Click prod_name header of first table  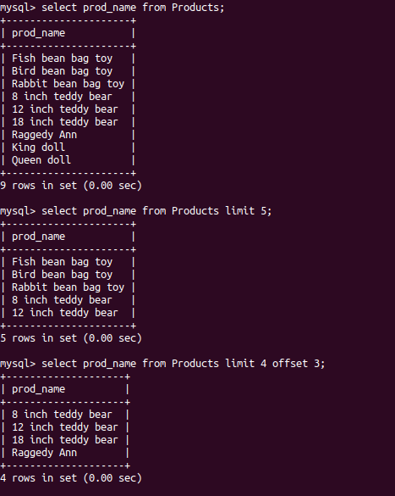pos(39,33)
